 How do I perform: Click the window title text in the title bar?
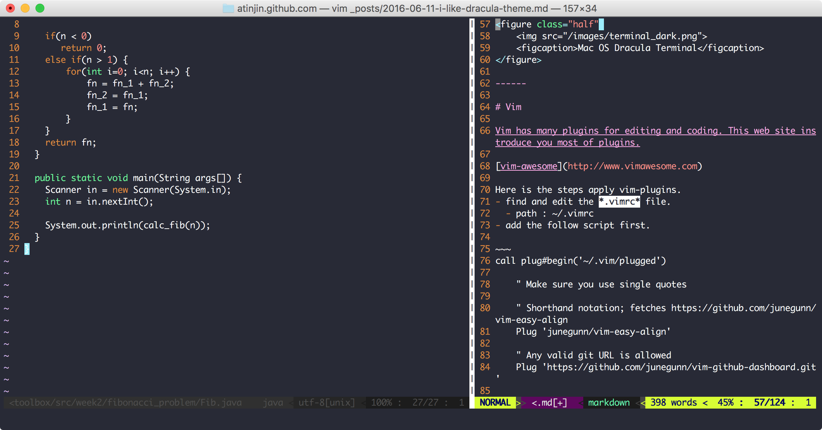pyautogui.click(x=417, y=8)
